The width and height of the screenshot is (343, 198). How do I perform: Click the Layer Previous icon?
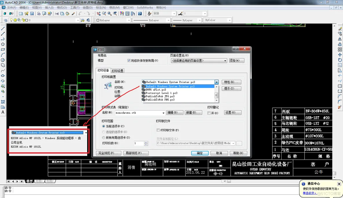coord(88,20)
